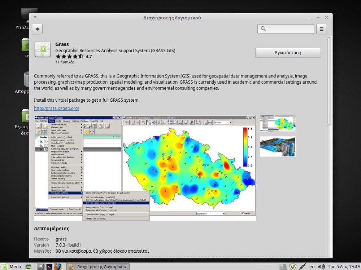361x270 pixels.
Task: Click the "Grass" application title
Action: [x=62, y=44]
